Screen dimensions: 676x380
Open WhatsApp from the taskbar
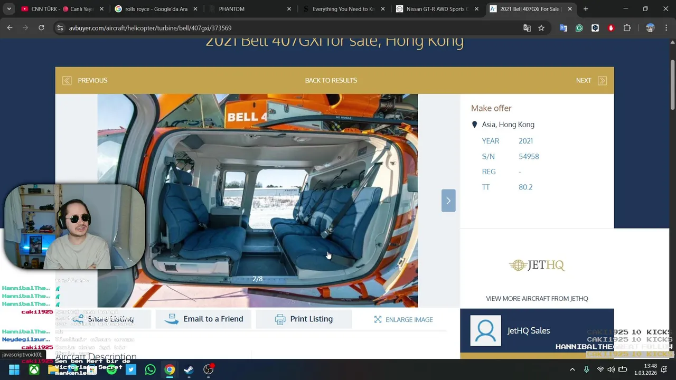[150, 369]
